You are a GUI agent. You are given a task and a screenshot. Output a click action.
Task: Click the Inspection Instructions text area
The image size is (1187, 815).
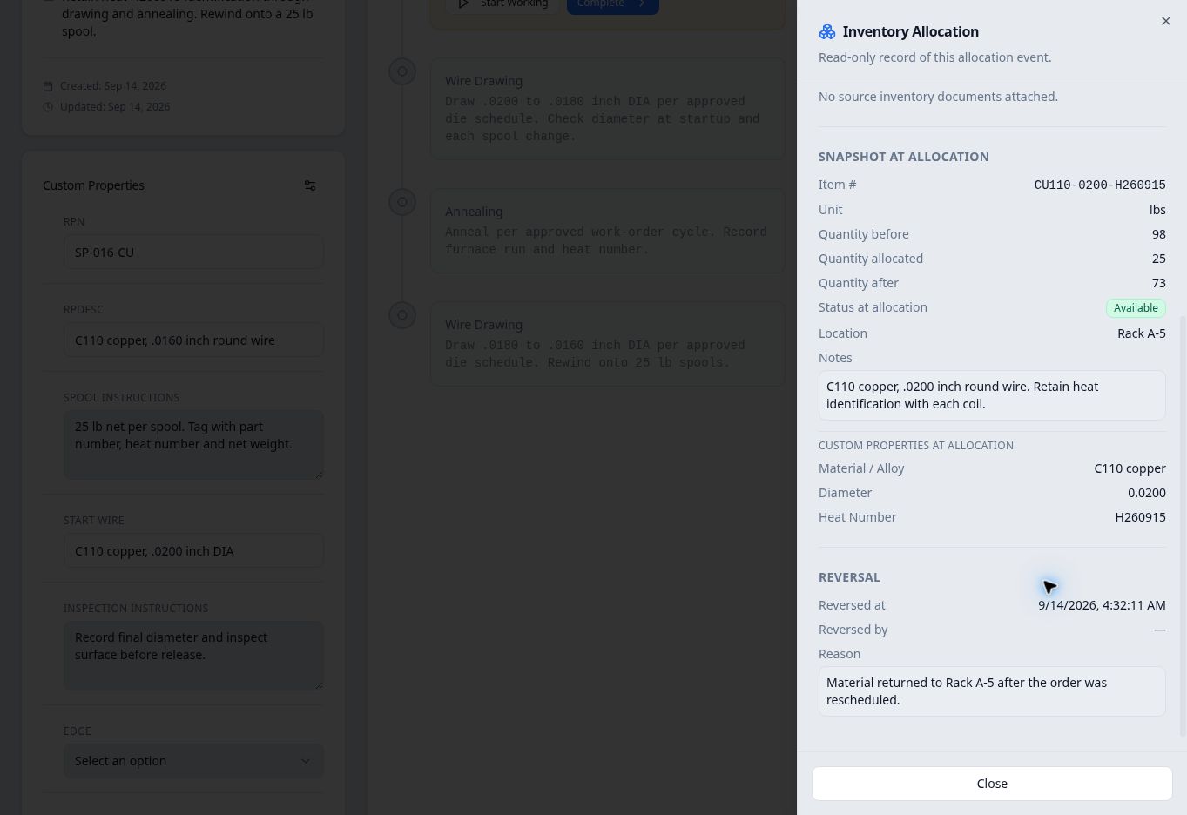(x=193, y=656)
